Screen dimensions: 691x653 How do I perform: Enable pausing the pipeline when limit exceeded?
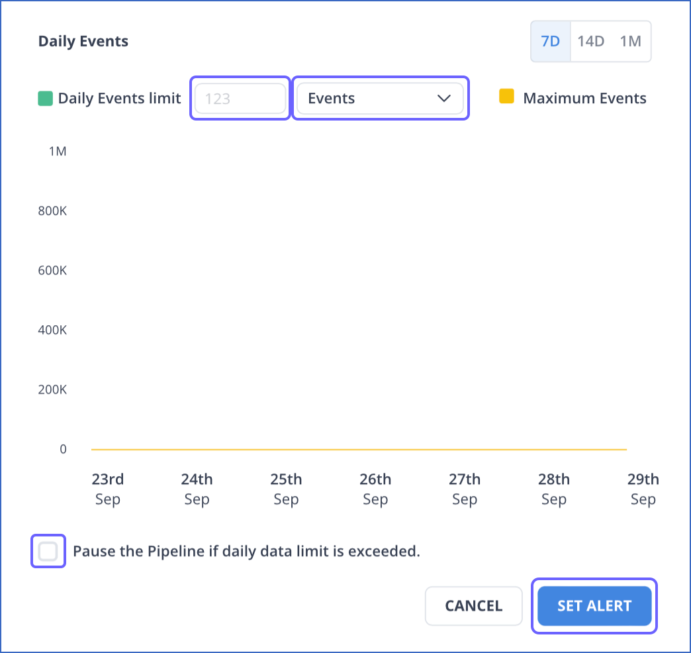point(48,551)
